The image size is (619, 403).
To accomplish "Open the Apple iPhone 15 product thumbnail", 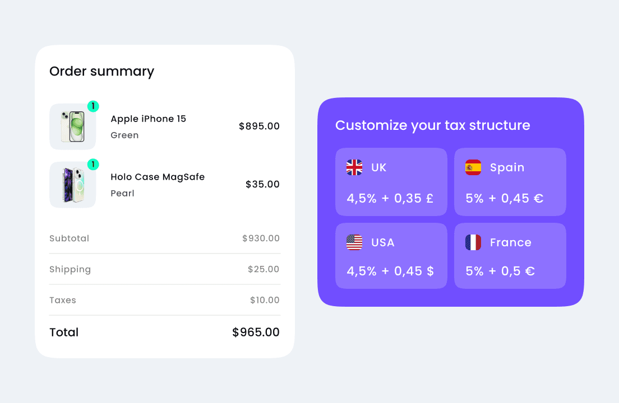I will 72,126.
